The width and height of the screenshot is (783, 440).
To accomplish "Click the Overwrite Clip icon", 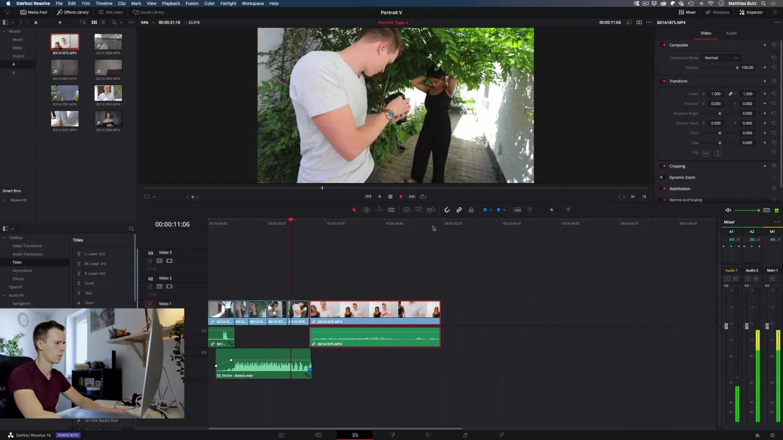I will 419,210.
